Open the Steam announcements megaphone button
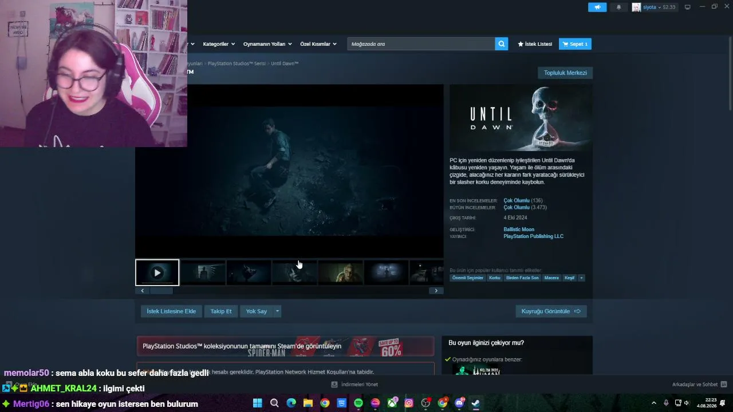733x412 pixels. coord(597,7)
